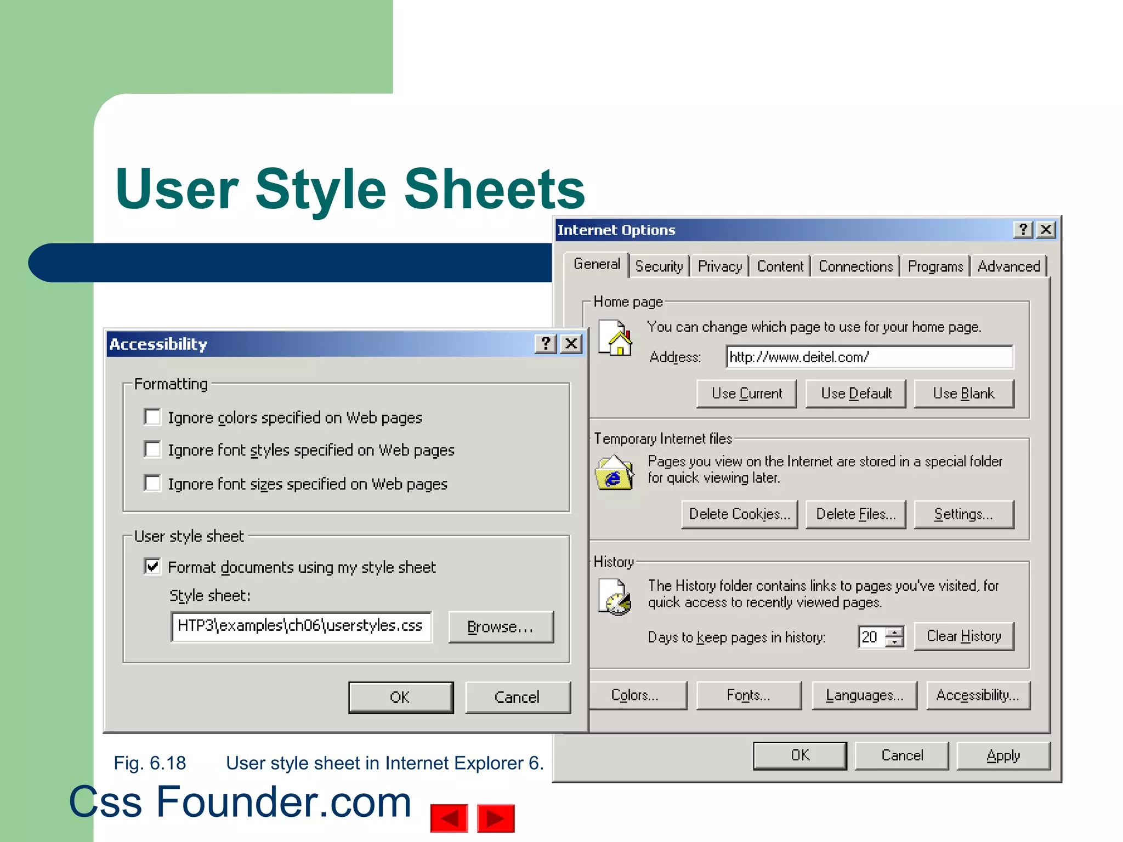Click the Use Default button
The image size is (1123, 842).
click(856, 394)
